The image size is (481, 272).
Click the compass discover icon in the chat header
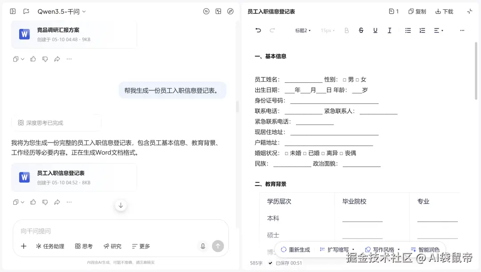230,11
